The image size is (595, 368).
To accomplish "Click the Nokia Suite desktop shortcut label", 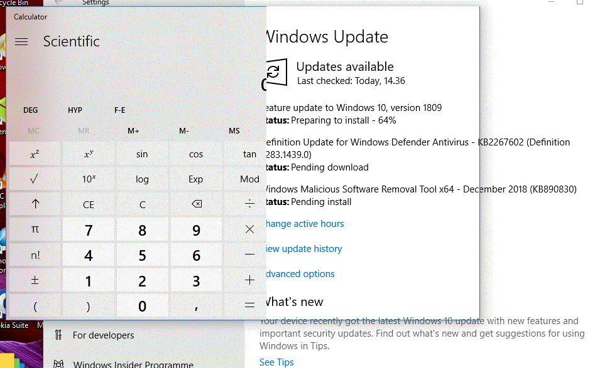I will [x=14, y=325].
